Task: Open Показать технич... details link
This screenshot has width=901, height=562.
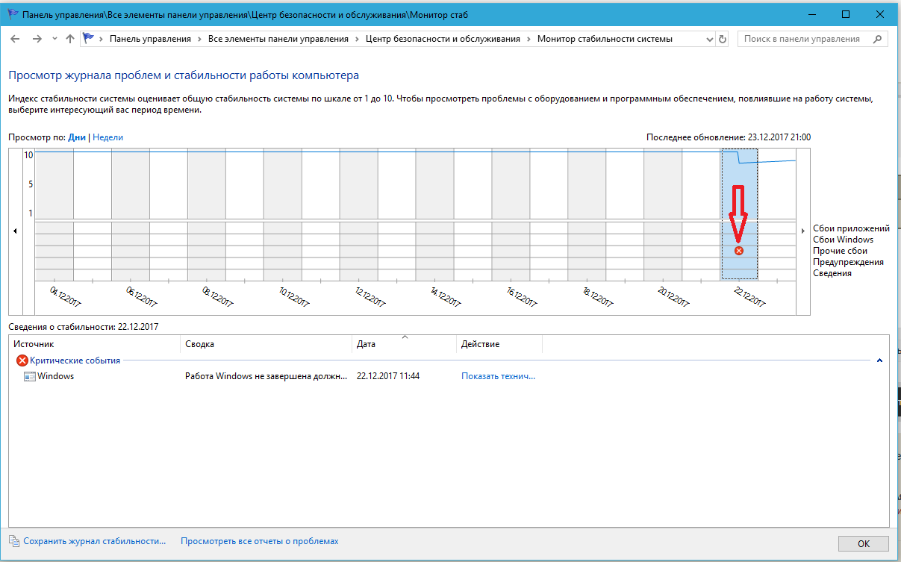Action: tap(498, 376)
